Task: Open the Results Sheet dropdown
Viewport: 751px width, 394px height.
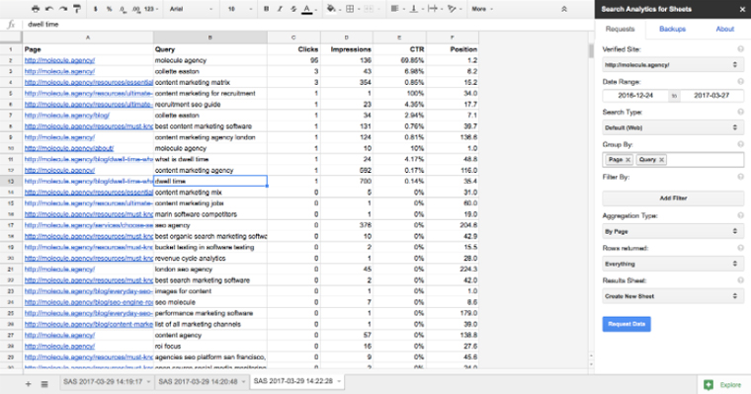Action: coord(673,296)
